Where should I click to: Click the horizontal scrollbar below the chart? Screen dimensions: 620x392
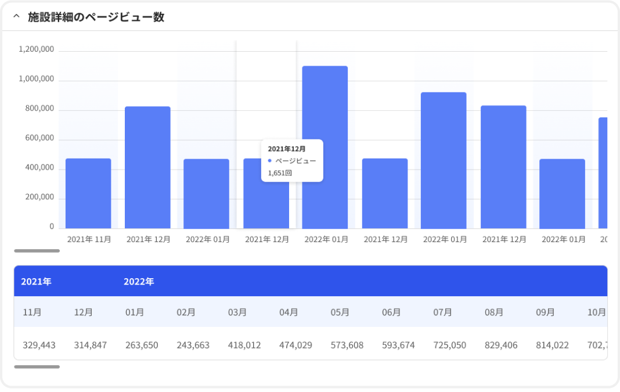37,251
